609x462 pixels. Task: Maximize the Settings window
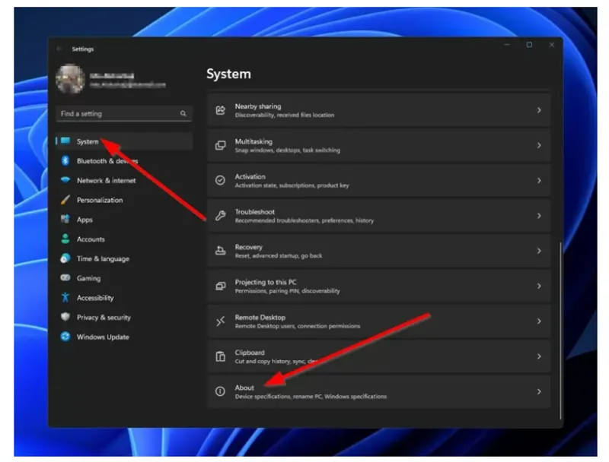(529, 45)
